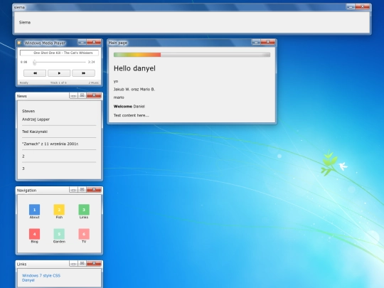Click the 3:24 track duration
384x288 pixels.
91,62
